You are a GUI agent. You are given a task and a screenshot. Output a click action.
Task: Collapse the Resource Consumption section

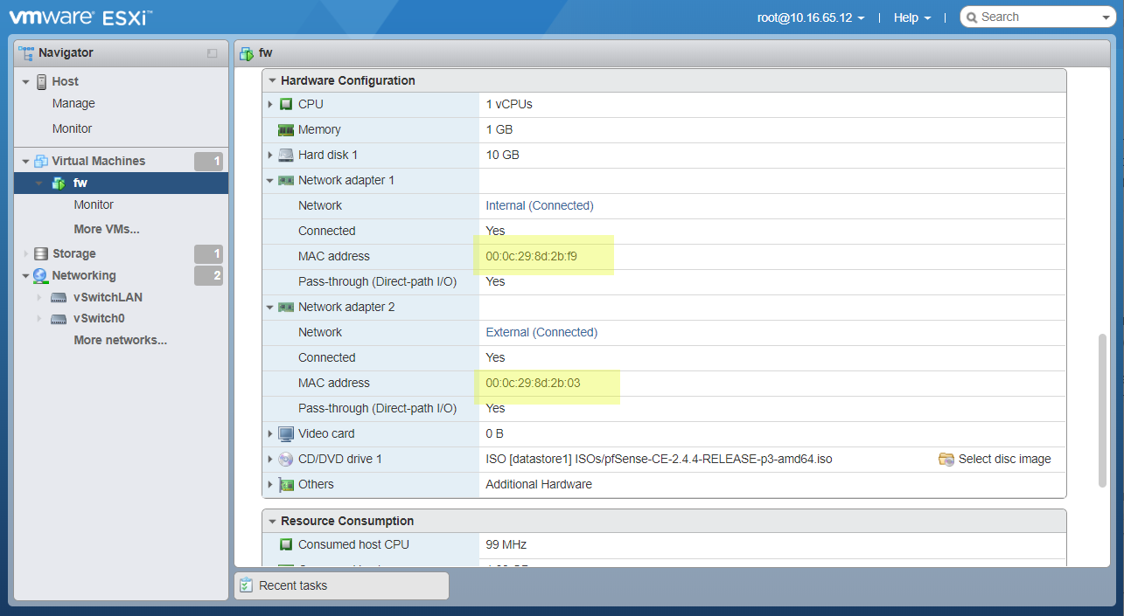click(x=272, y=521)
